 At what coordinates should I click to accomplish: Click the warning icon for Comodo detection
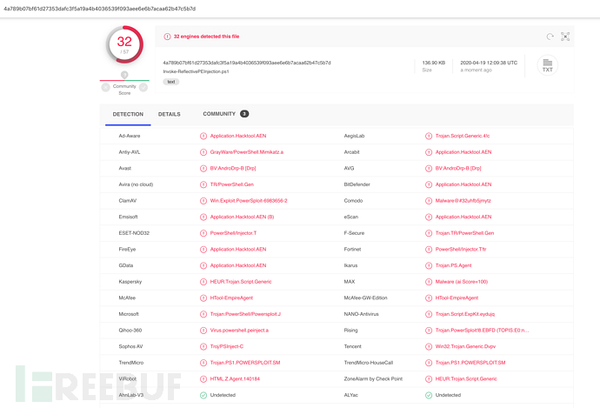pos(429,201)
